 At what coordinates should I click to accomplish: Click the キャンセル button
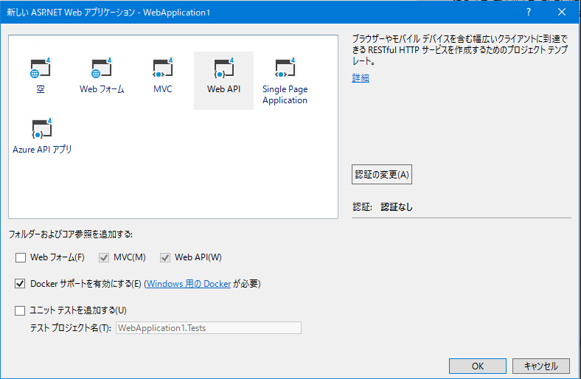(x=541, y=366)
